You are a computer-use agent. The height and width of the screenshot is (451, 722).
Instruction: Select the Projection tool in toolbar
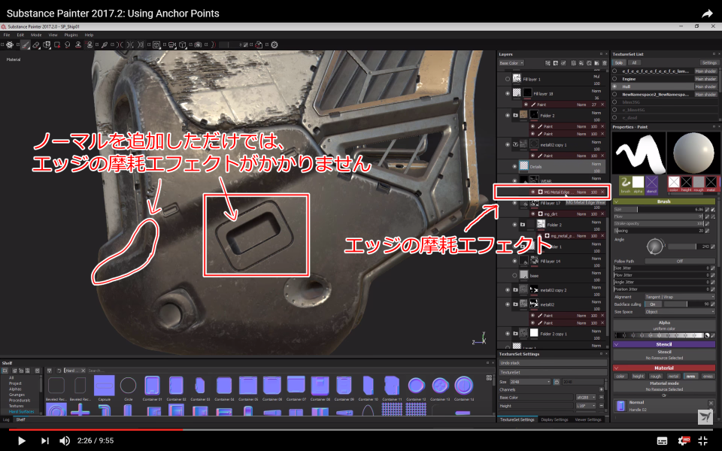tap(47, 44)
